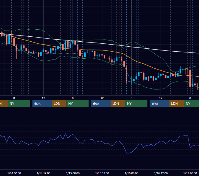199x176 pixels.
Task: Select the NY session block spanning 1/17 00:00
Action: [x=191, y=104]
